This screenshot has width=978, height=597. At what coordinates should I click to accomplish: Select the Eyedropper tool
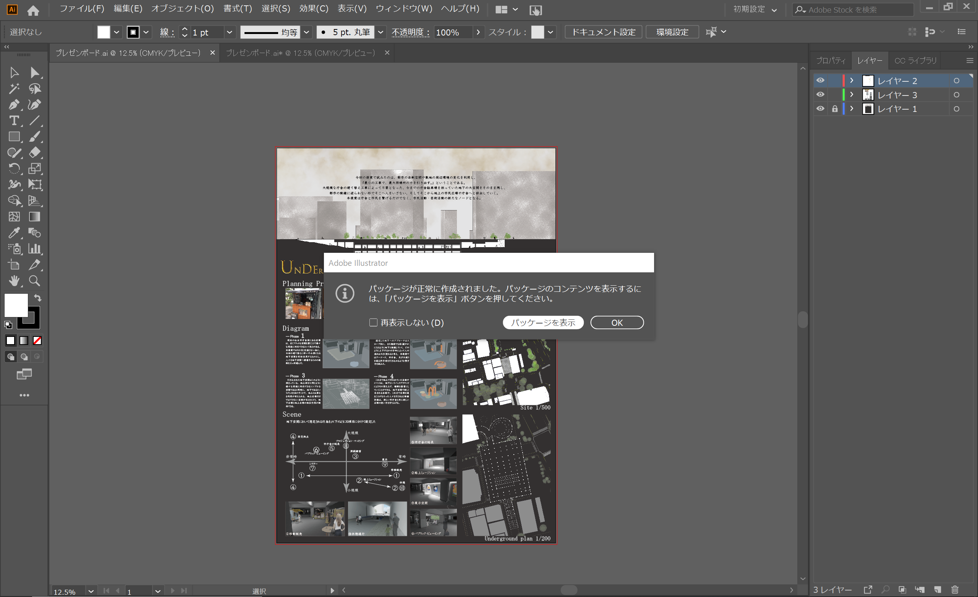(13, 233)
